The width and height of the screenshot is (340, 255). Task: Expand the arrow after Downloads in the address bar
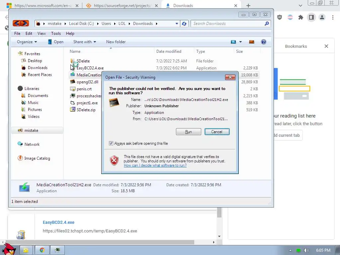coord(156,24)
